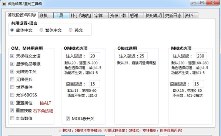Click the app icon in title bar
The height and width of the screenshot is (136, 221).
pyautogui.click(x=4, y=4)
